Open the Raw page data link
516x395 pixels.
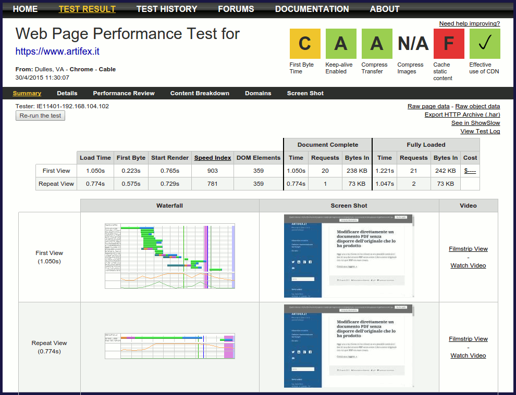pos(428,106)
